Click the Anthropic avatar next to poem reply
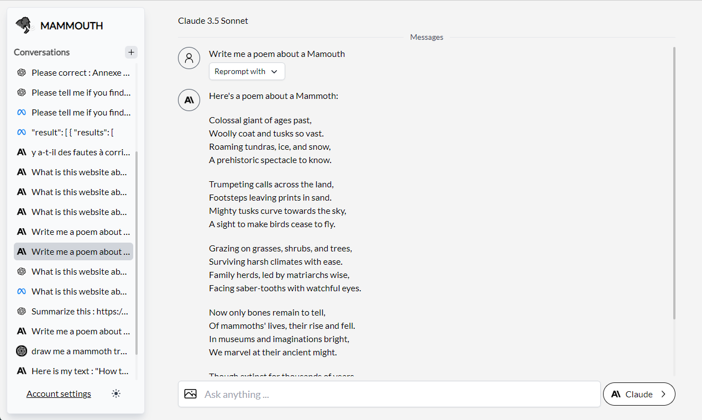The width and height of the screenshot is (702, 420). pyautogui.click(x=189, y=100)
